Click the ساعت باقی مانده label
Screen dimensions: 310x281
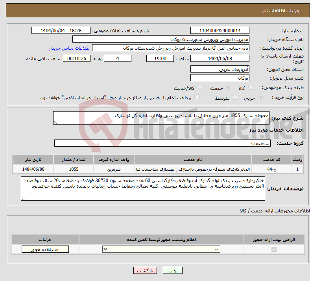(44, 59)
